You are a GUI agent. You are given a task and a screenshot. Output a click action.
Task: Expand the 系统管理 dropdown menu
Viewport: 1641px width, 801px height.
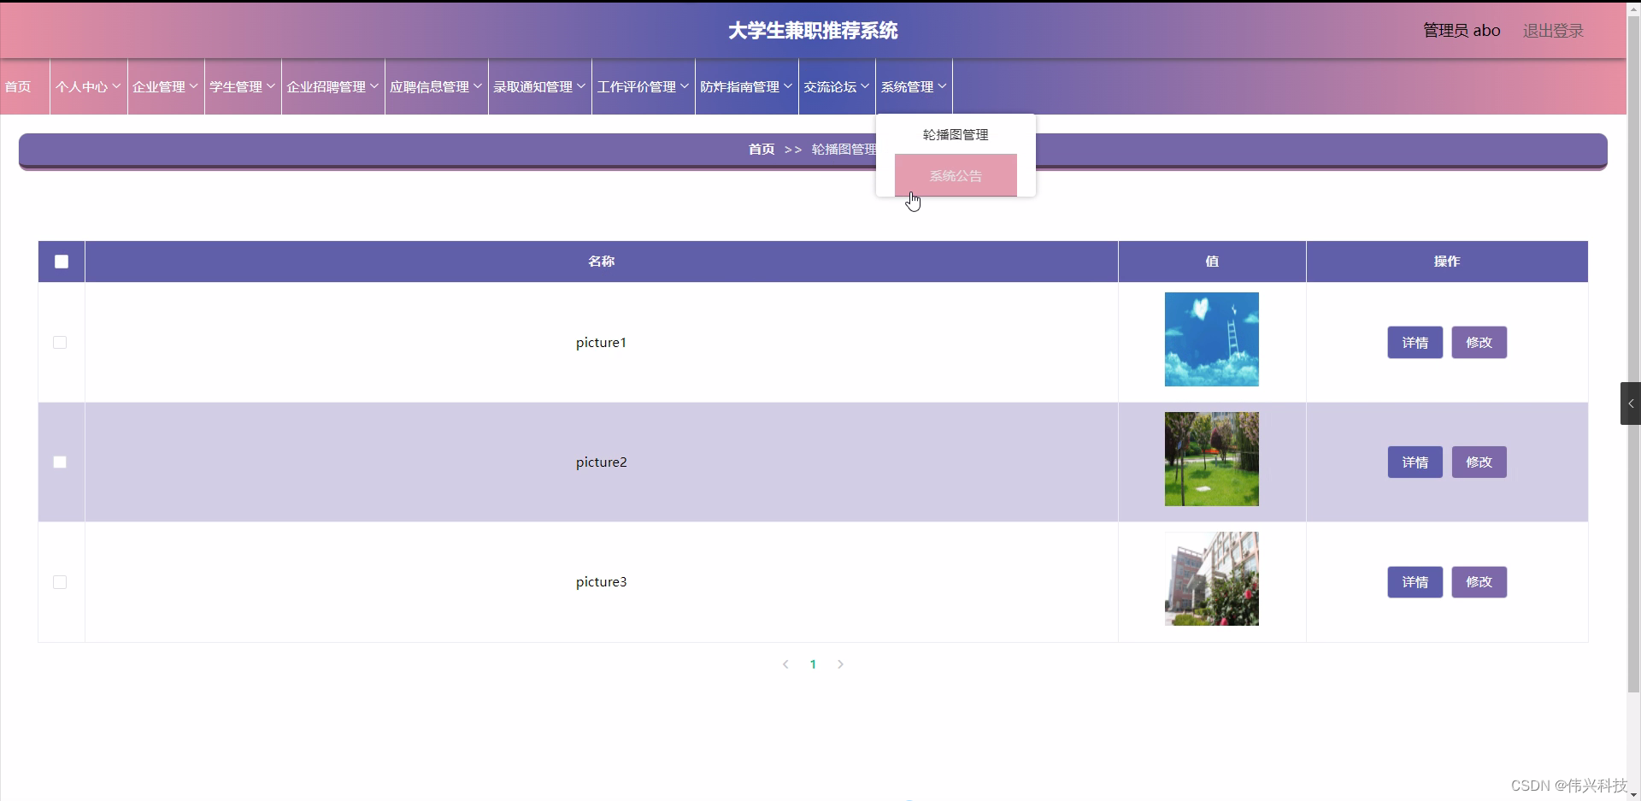coord(913,86)
